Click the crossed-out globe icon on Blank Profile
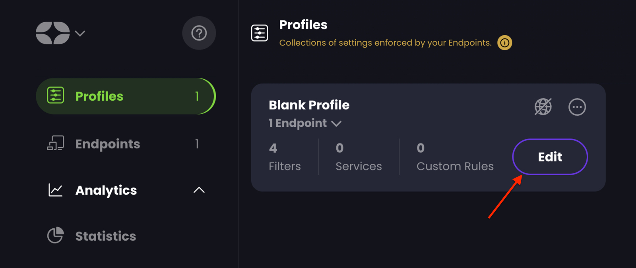This screenshot has height=268, width=636. tap(543, 107)
